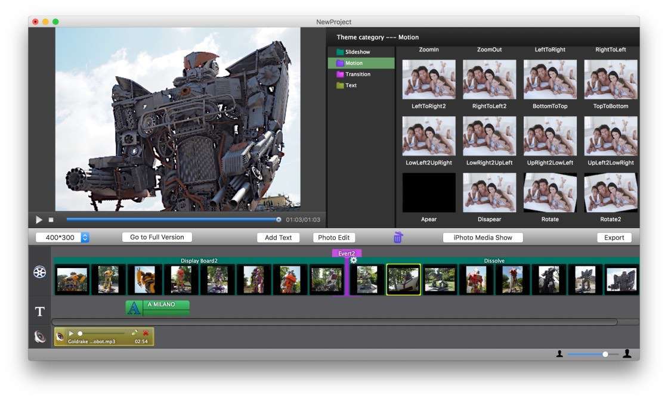Click the small person zoom-out icon
This screenshot has width=668, height=401.
tap(559, 354)
